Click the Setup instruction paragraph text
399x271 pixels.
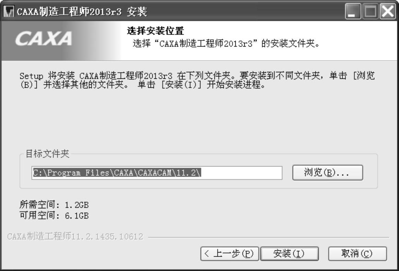pyautogui.click(x=197, y=80)
